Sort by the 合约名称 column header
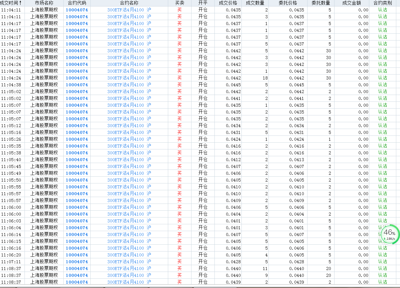 pos(129,3)
